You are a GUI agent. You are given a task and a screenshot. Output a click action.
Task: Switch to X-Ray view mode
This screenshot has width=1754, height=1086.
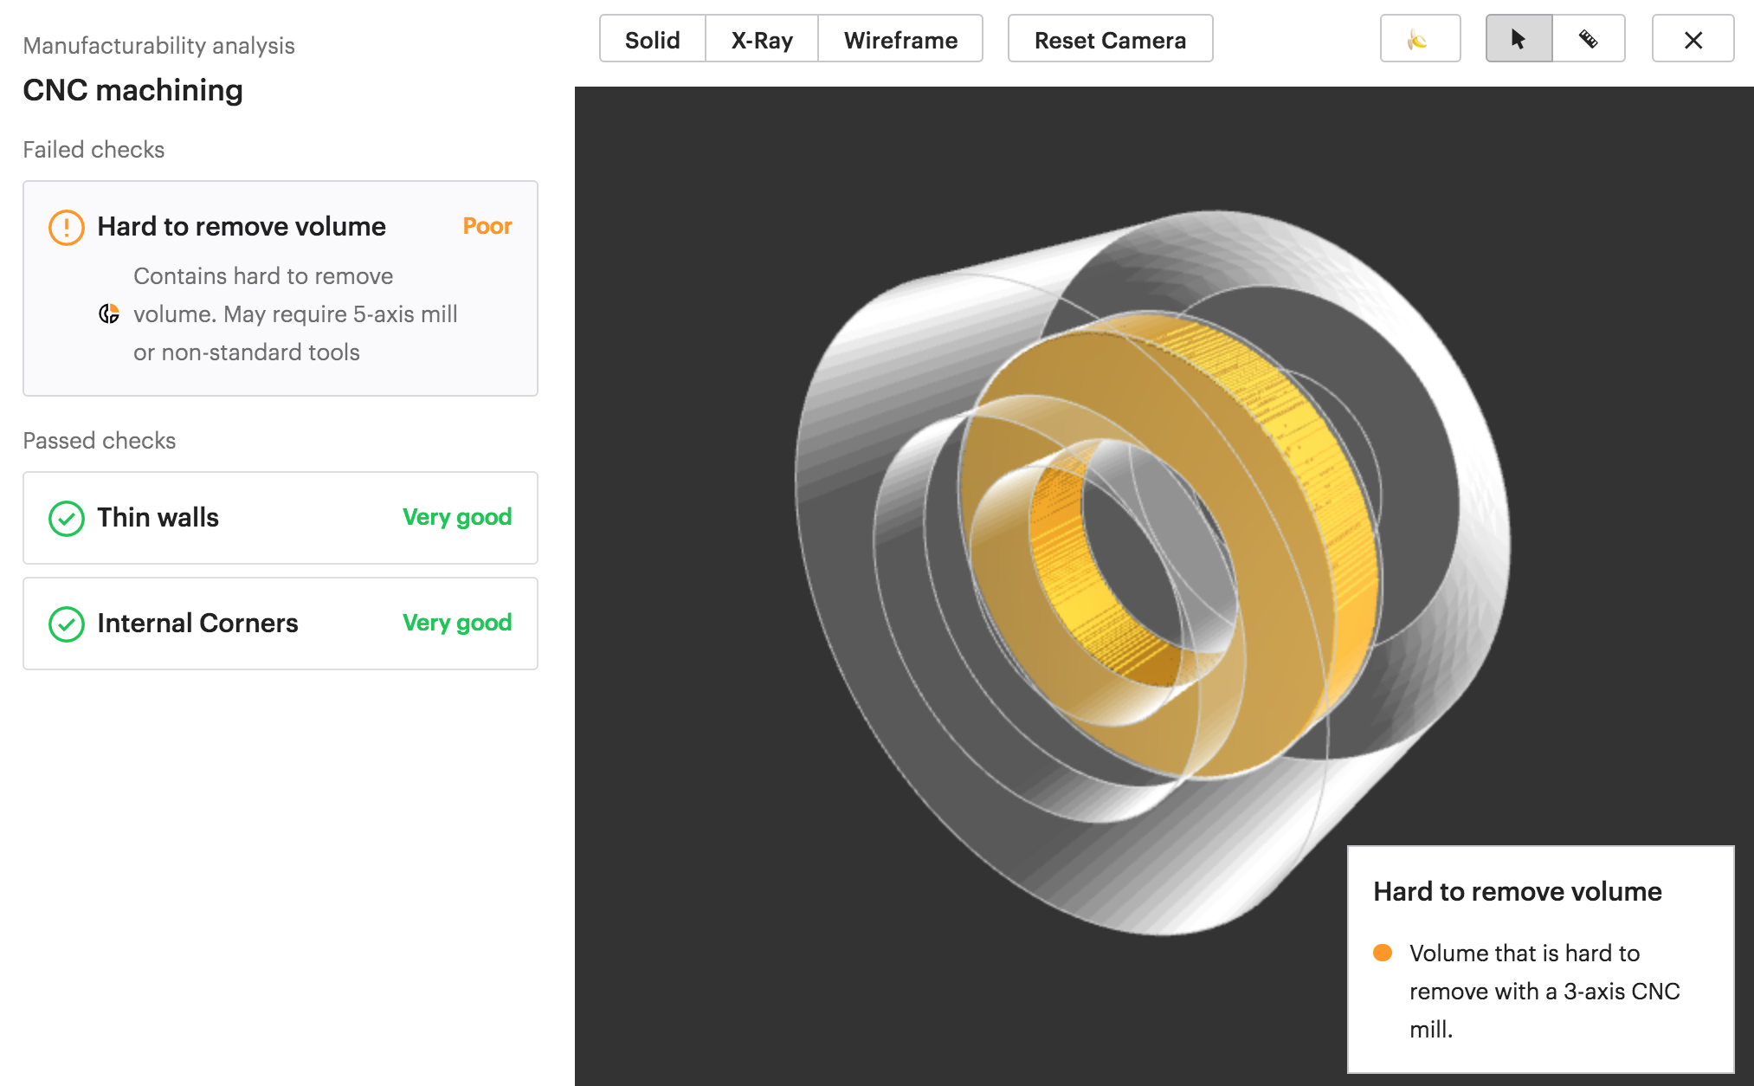point(762,40)
